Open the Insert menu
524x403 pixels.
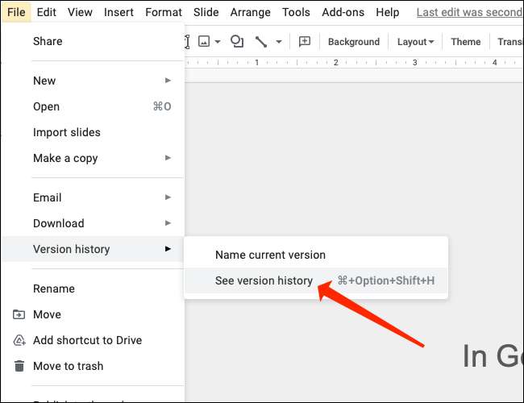[119, 12]
